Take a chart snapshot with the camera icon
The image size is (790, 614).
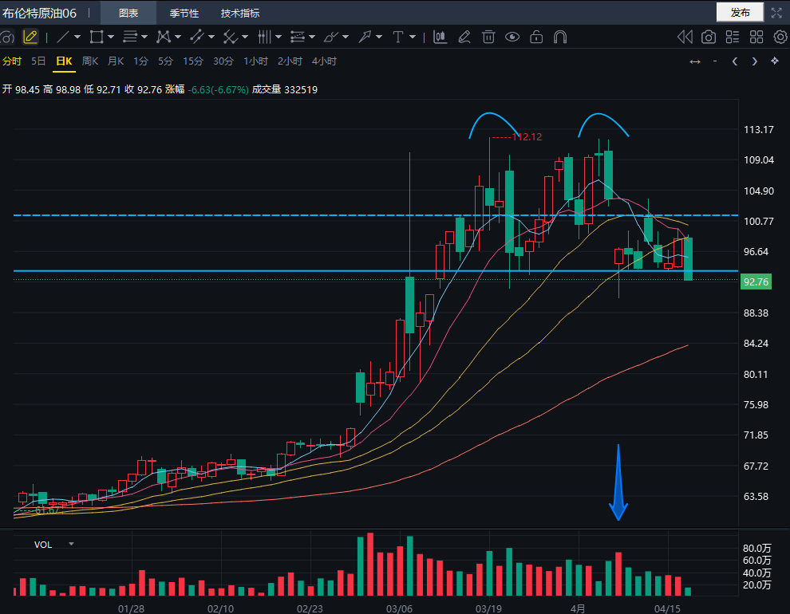[709, 37]
